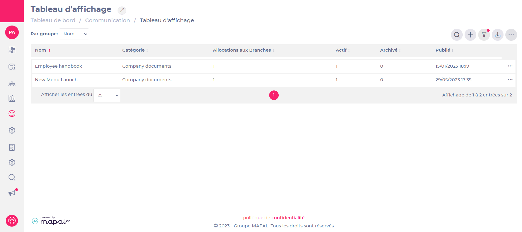The height and width of the screenshot is (232, 522).
Task: Go to Communication breadcrumb
Action: point(108,20)
